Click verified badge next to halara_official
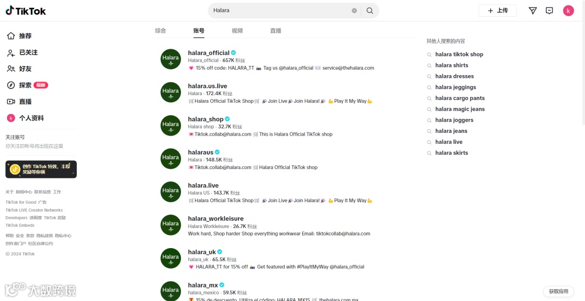The height and width of the screenshot is (301, 585). [x=233, y=52]
